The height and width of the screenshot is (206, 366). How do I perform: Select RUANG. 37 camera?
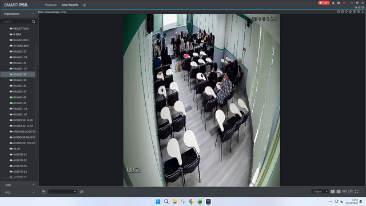click(18, 69)
